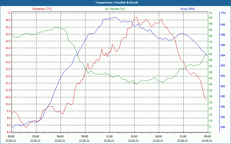Click the '14,0' temperature axis value
The image size is (231, 144).
pyautogui.click(x=8, y=48)
